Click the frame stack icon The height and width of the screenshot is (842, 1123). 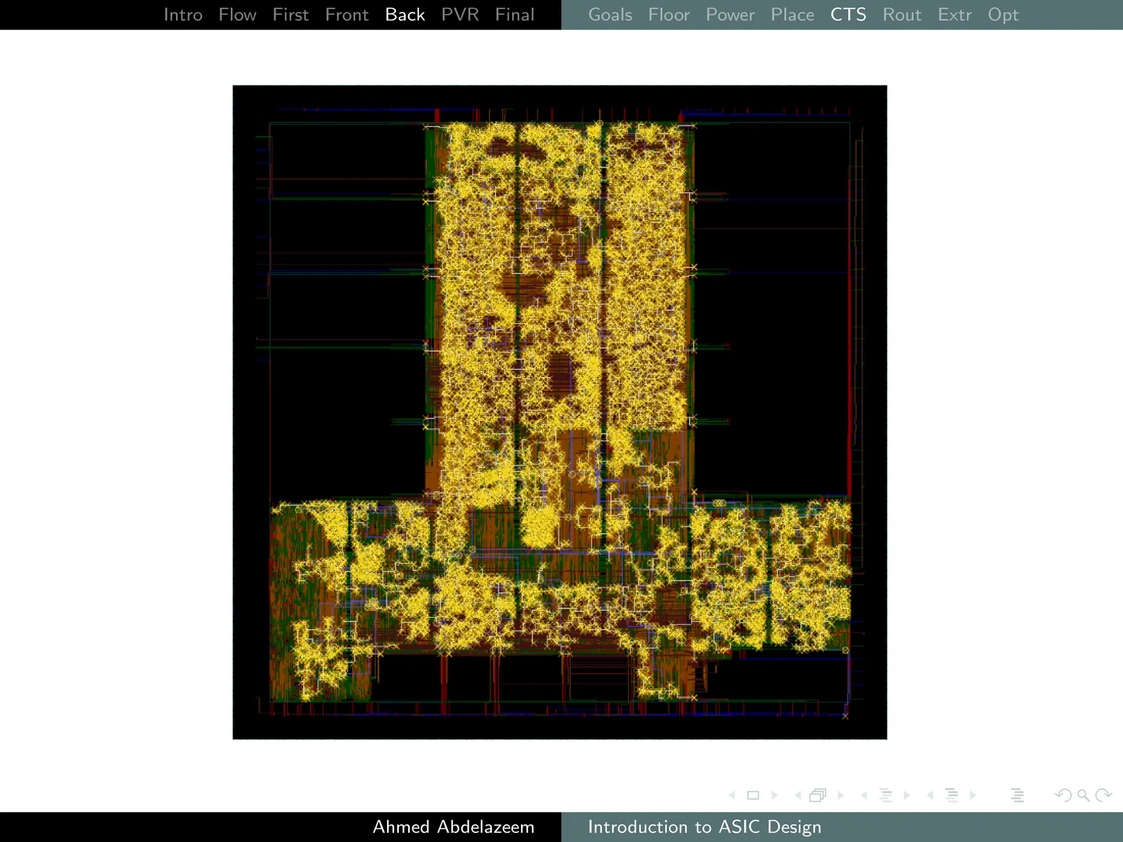click(x=818, y=795)
